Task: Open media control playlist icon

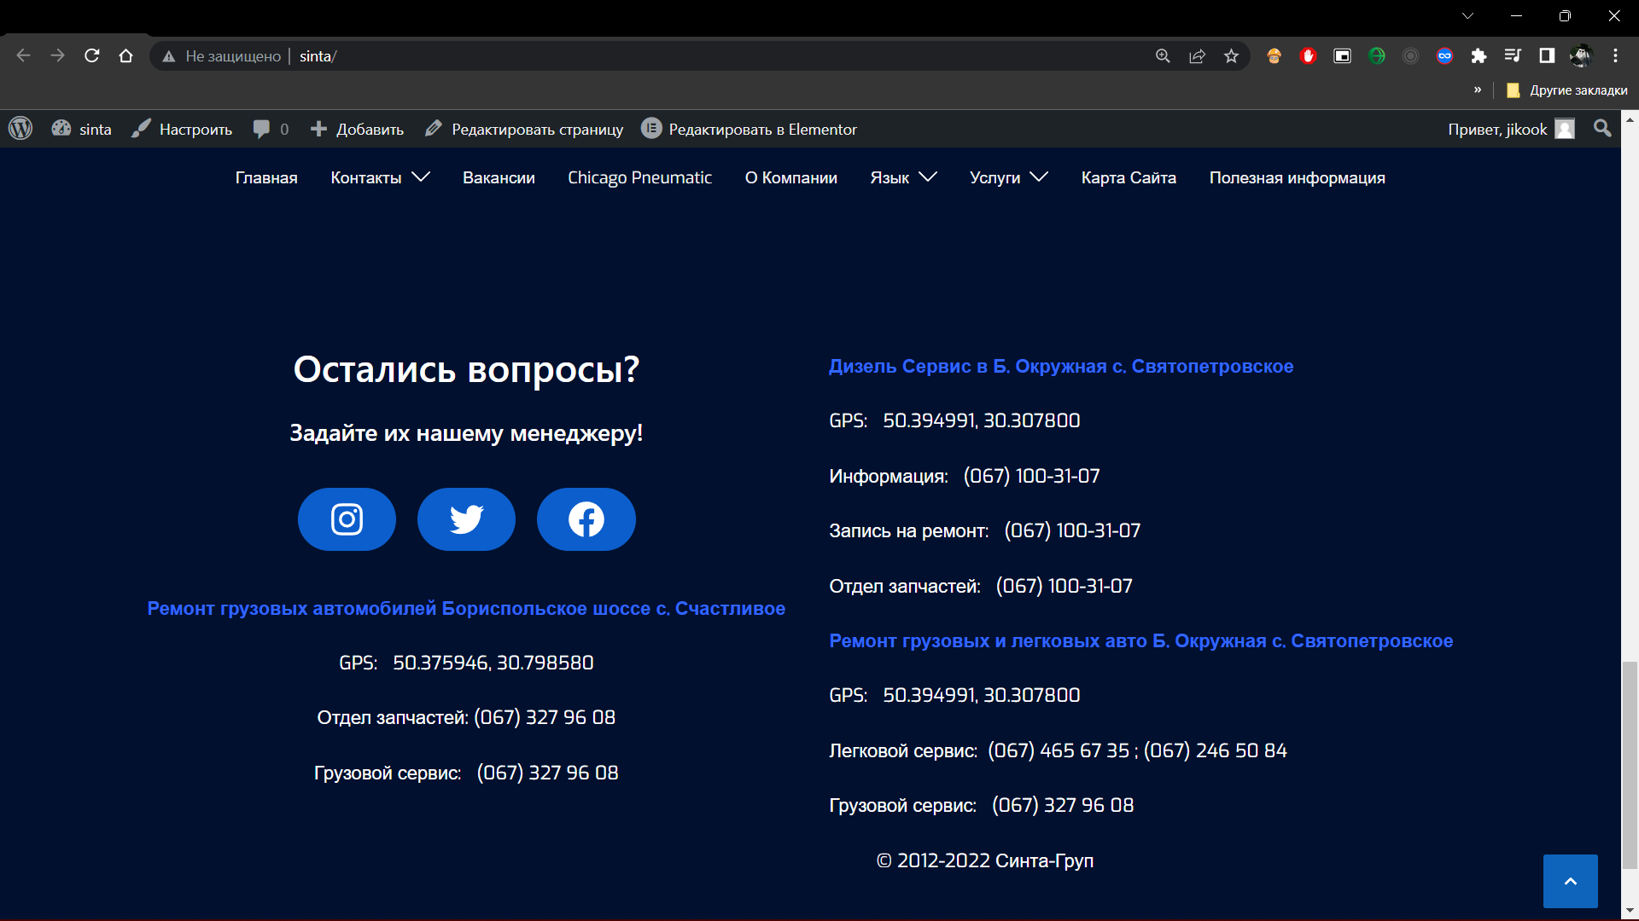Action: click(1513, 56)
